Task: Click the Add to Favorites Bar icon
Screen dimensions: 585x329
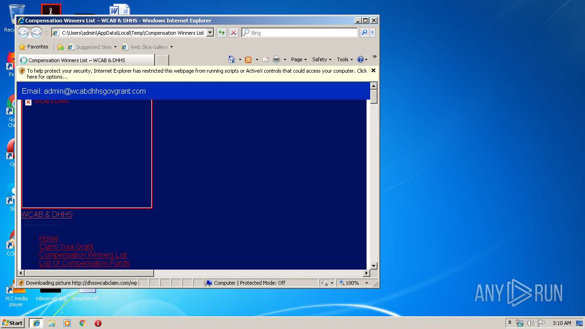Action: (x=60, y=47)
